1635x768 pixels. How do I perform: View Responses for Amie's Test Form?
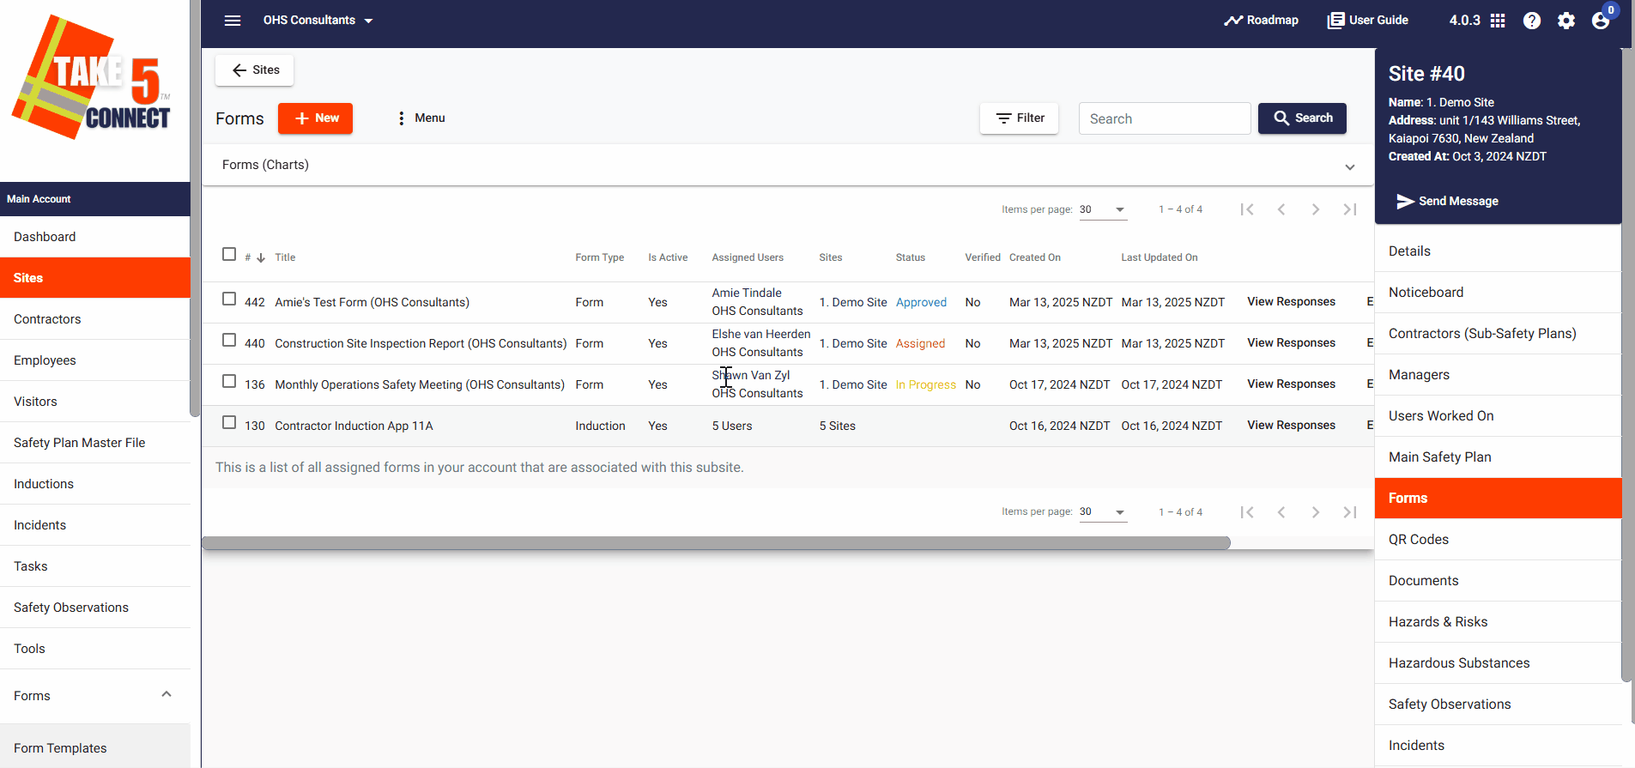pyautogui.click(x=1291, y=302)
